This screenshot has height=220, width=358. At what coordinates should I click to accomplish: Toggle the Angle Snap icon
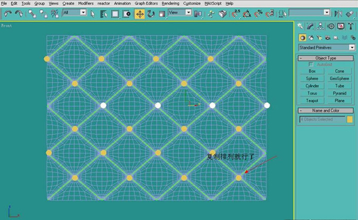(x=247, y=14)
